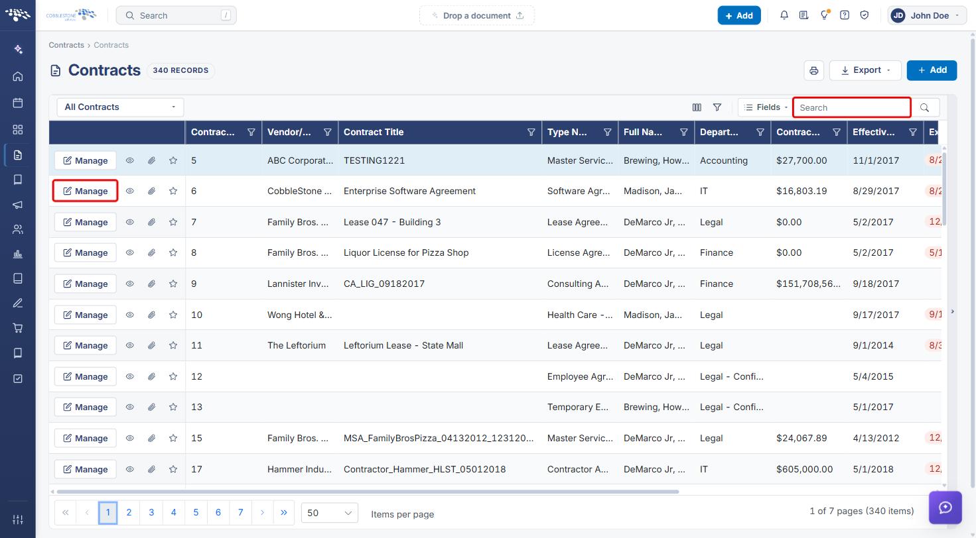Click the eye view icon for contract 5
Screen dimensions: 976x538
tap(130, 160)
